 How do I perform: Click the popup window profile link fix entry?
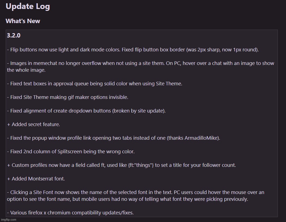point(113,138)
